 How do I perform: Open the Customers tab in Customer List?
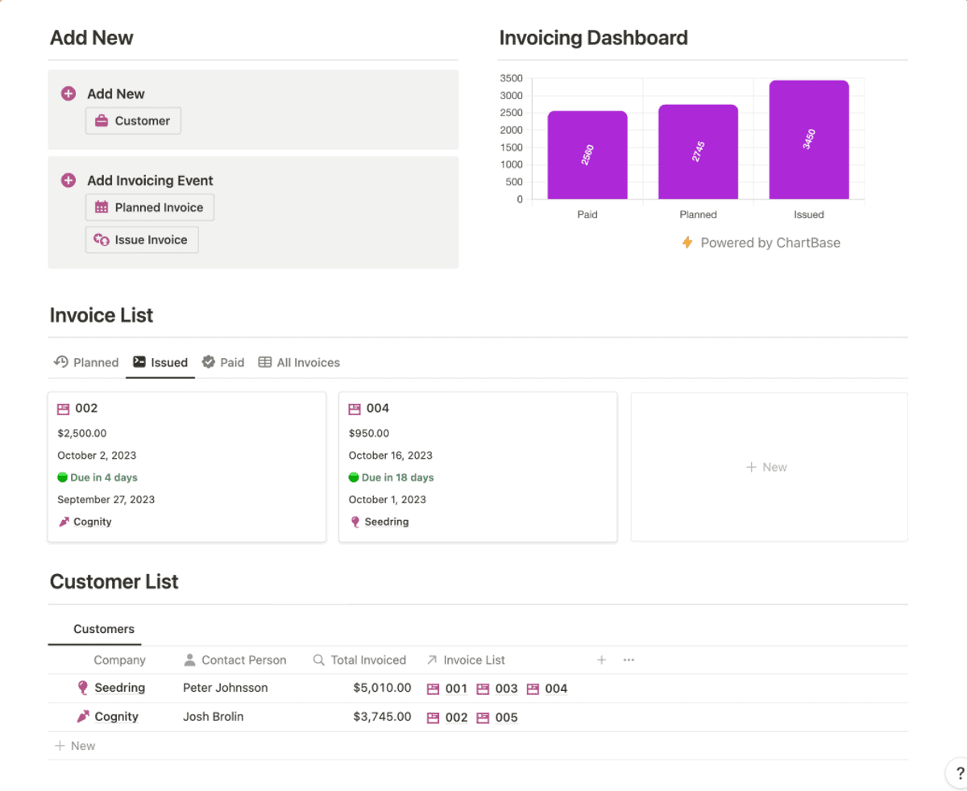pyautogui.click(x=104, y=629)
